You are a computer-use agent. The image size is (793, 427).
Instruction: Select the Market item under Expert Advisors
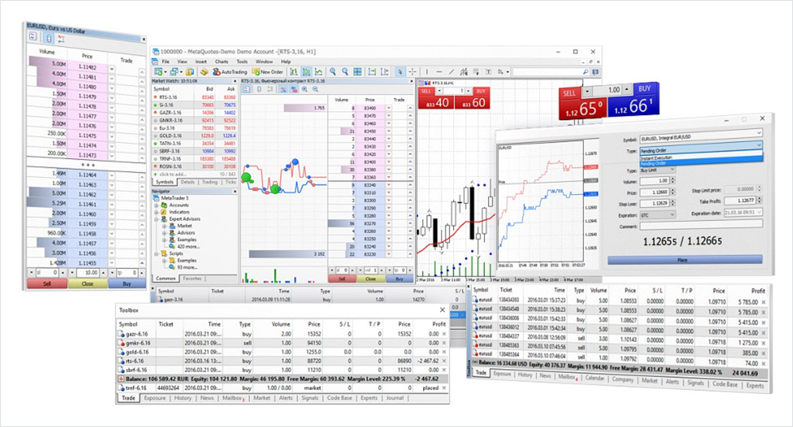coord(184,225)
